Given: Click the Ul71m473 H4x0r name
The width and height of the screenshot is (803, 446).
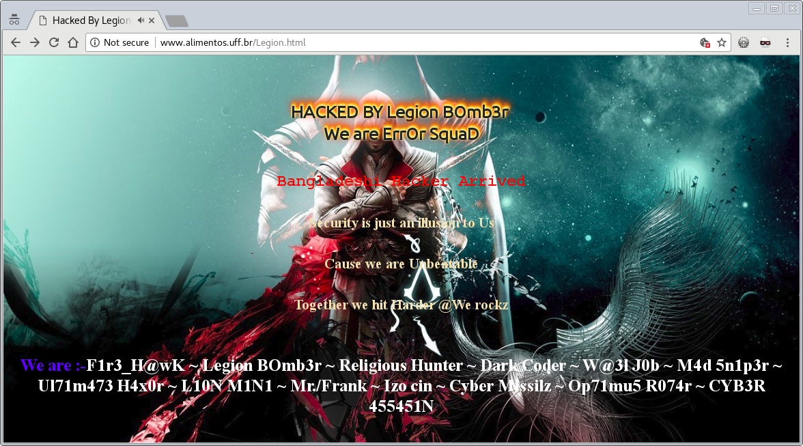Looking at the screenshot, I should pos(101,386).
